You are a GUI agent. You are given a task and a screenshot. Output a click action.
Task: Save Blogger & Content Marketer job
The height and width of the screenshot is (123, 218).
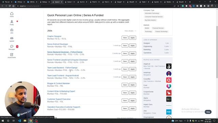tap(125, 85)
